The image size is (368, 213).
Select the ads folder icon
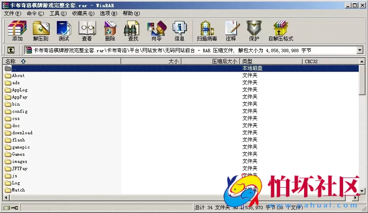point(8,83)
